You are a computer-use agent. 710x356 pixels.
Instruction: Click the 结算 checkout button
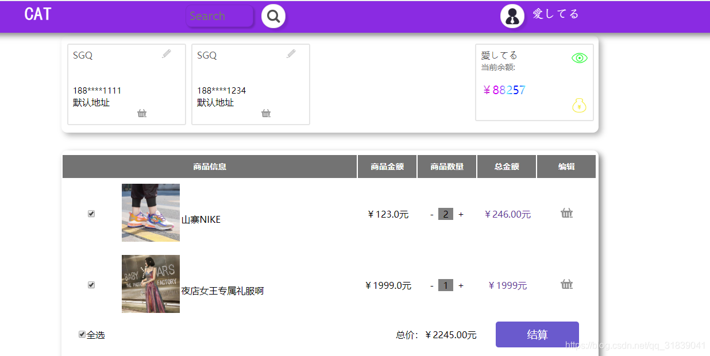click(537, 334)
